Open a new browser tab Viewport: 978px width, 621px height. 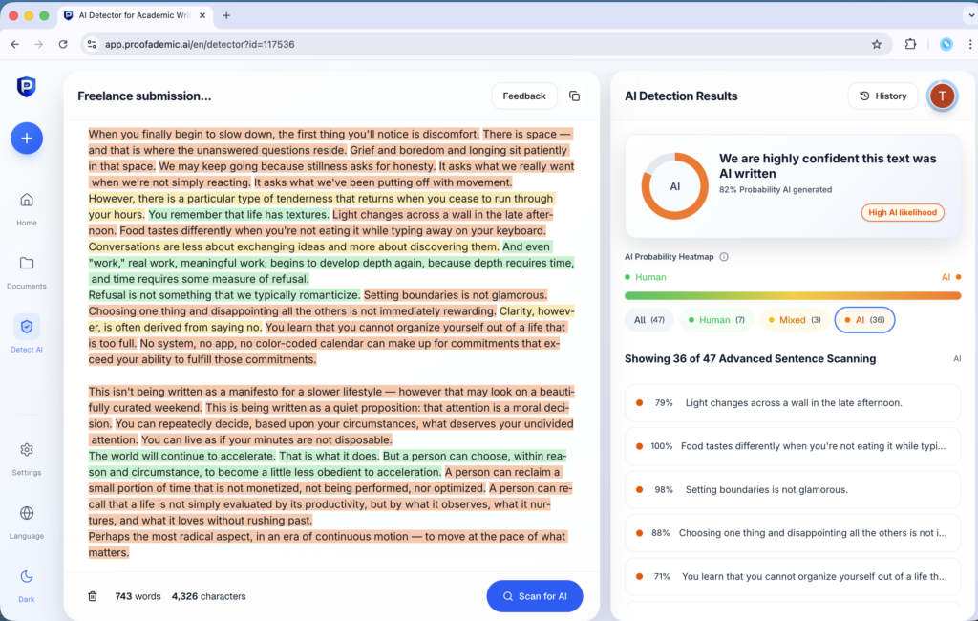click(226, 15)
